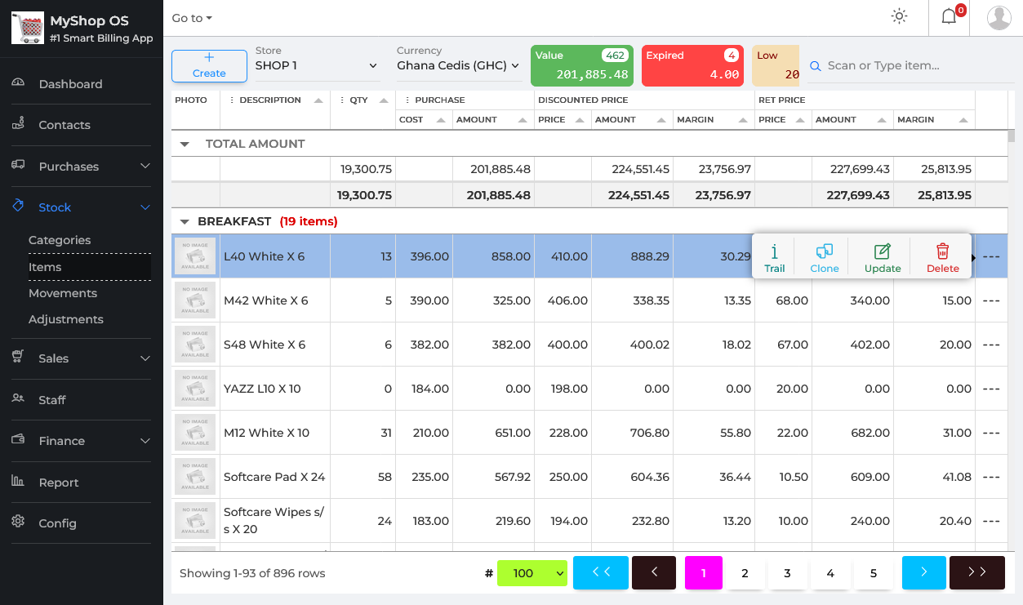The image size is (1023, 605).
Task: Open the user profile avatar
Action: click(999, 17)
